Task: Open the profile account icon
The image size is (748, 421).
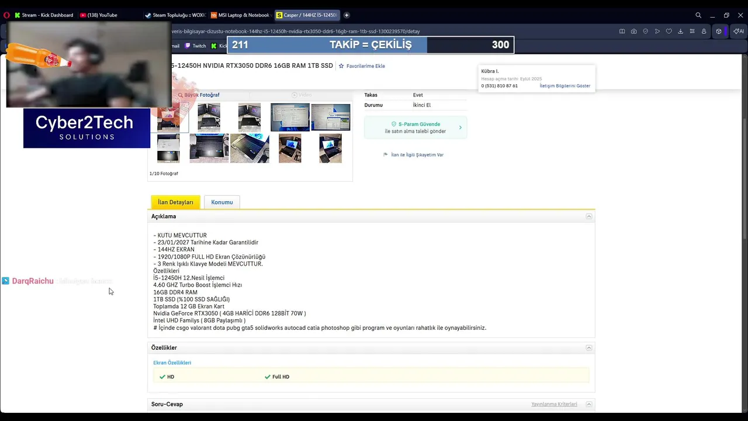Action: tap(704, 31)
